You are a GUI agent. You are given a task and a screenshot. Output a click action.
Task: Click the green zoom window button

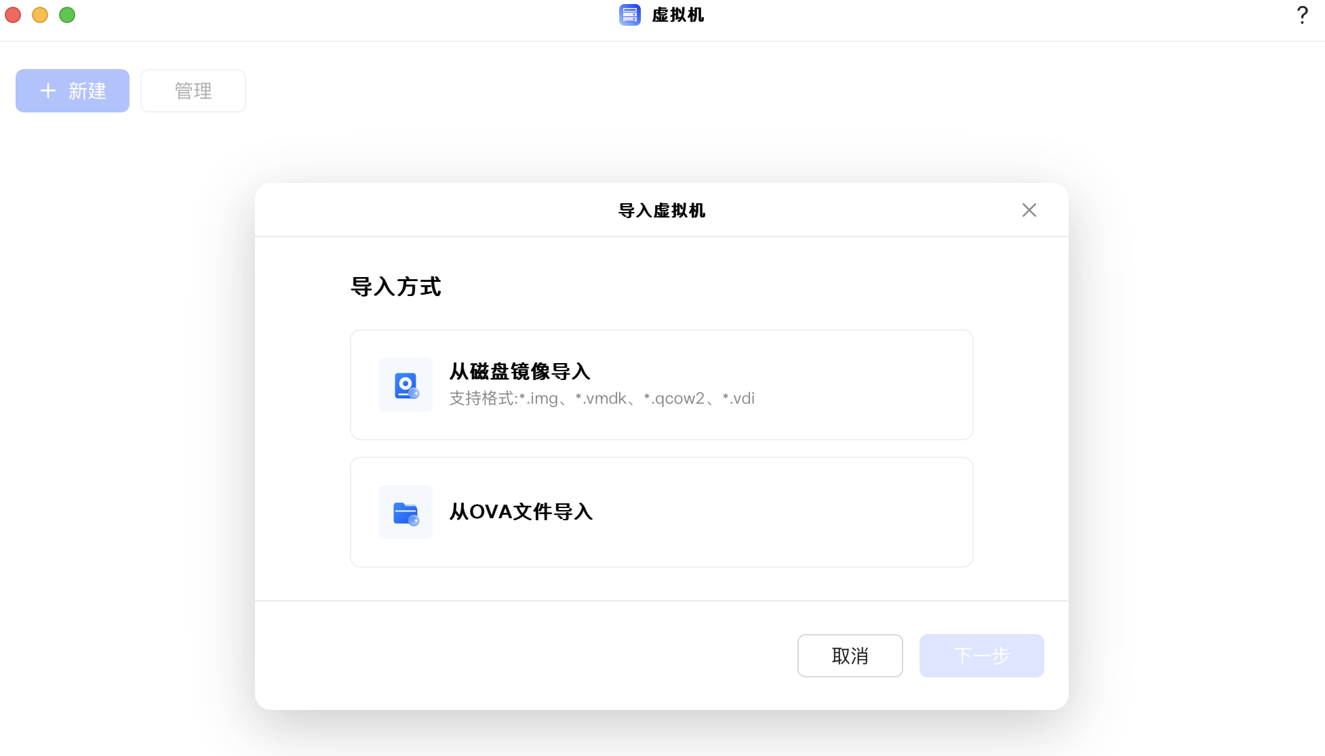click(x=67, y=15)
